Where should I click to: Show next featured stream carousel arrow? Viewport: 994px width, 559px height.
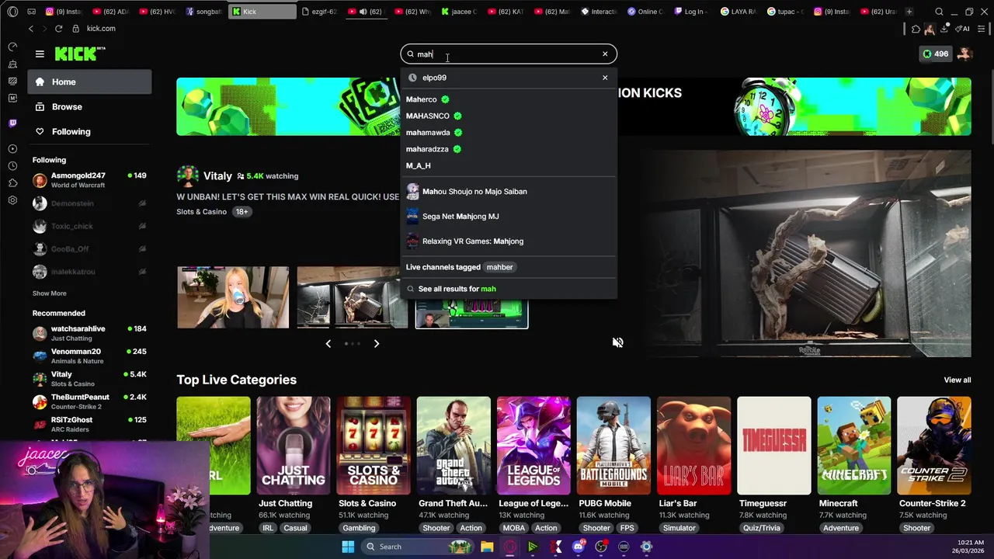[377, 343]
